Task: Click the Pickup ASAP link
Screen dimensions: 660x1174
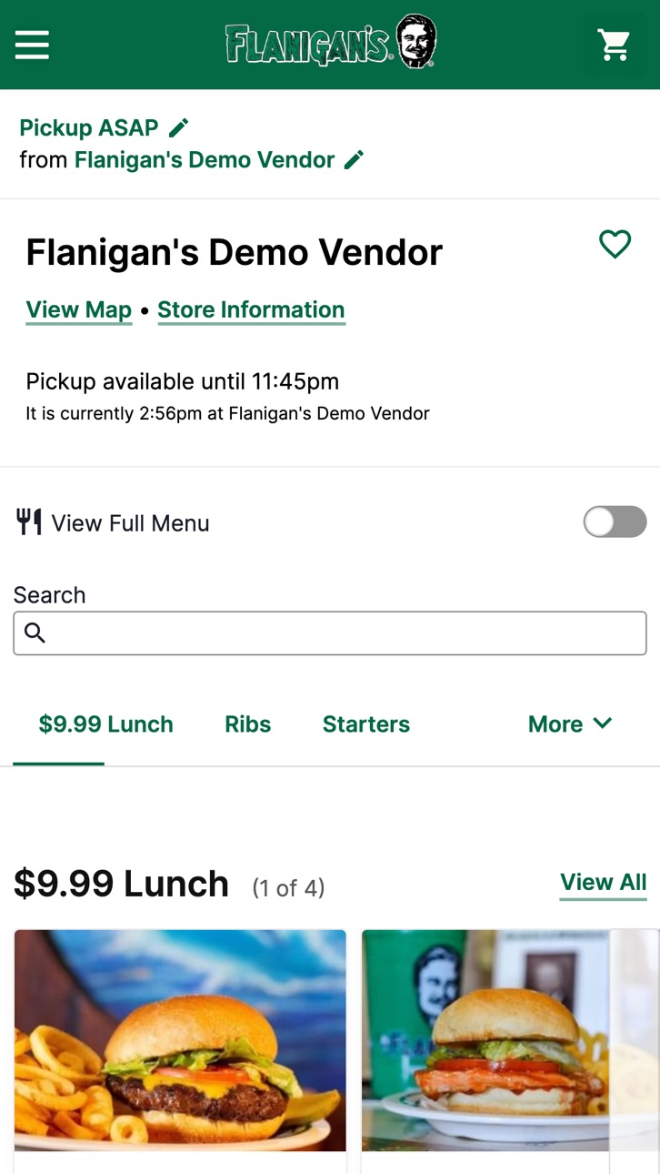Action: pos(89,127)
